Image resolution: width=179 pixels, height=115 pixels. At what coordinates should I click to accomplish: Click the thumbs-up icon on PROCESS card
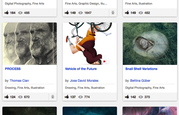click(x=7, y=97)
